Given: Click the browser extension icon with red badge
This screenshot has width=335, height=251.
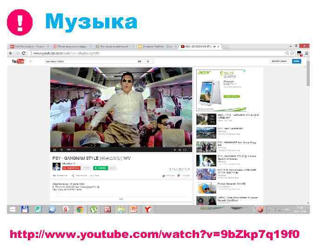Looking at the screenshot, I should pos(300,53).
